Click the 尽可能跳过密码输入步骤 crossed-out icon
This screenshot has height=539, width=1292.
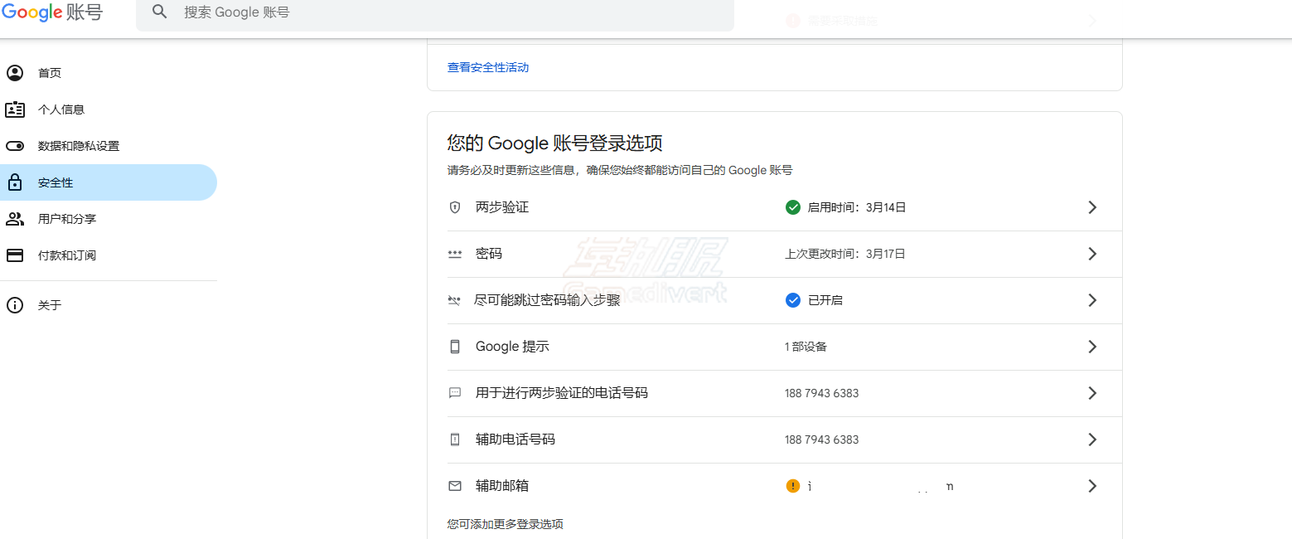click(x=454, y=300)
